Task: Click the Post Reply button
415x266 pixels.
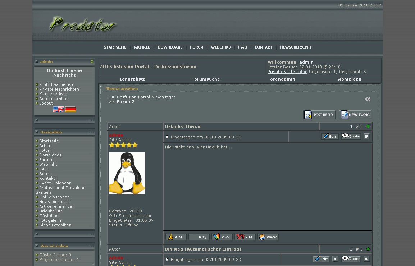Action: tap(319, 115)
